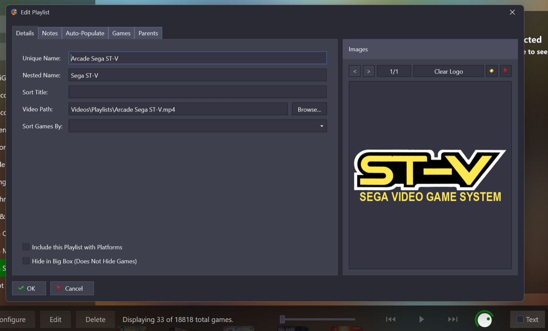
Task: Click the 1/1 image counter
Action: (394, 71)
